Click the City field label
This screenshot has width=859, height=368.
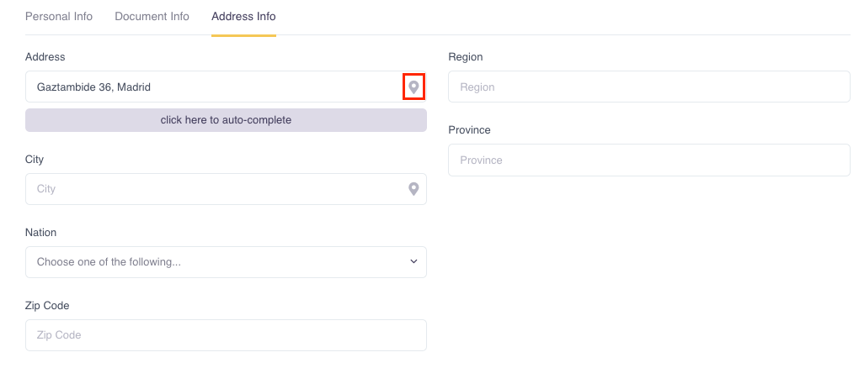(x=35, y=160)
